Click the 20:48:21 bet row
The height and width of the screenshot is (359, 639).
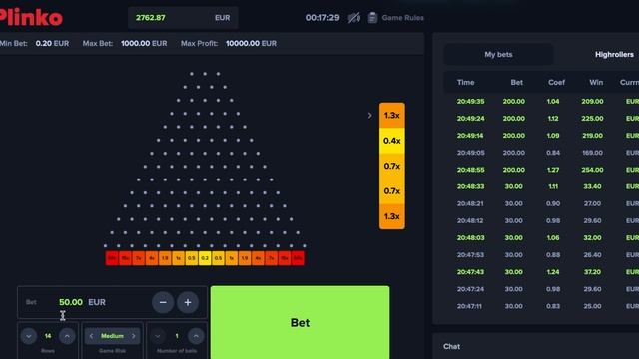(541, 203)
